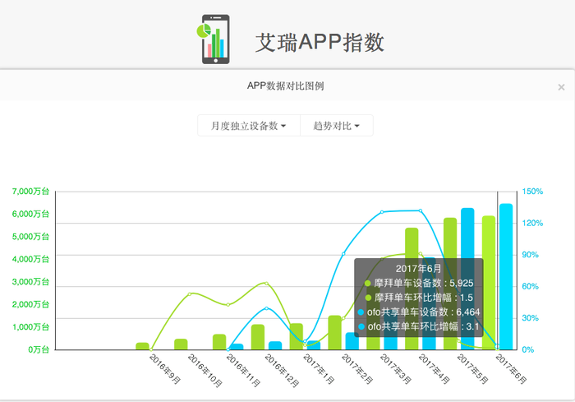Select the blue ofo bar for 2017年6月
This screenshot has width=575, height=402.
pos(506,276)
